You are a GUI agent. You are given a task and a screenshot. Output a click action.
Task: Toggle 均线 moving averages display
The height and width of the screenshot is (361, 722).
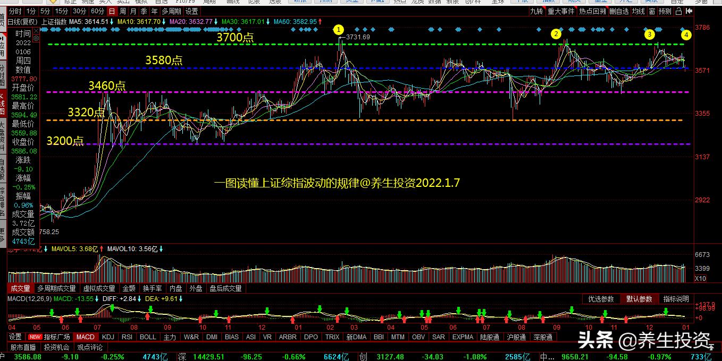point(638,11)
